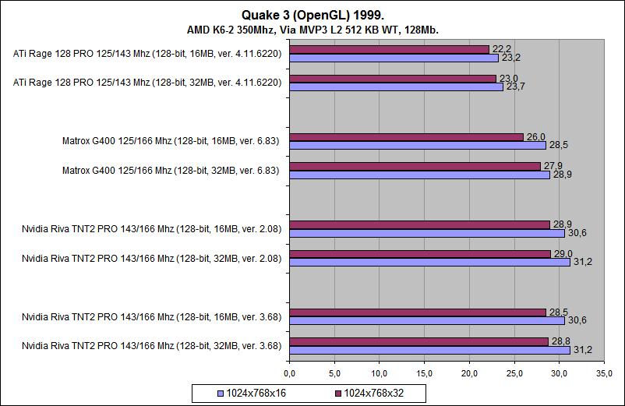
Task: Click the data value '29,0'
Action: (563, 254)
